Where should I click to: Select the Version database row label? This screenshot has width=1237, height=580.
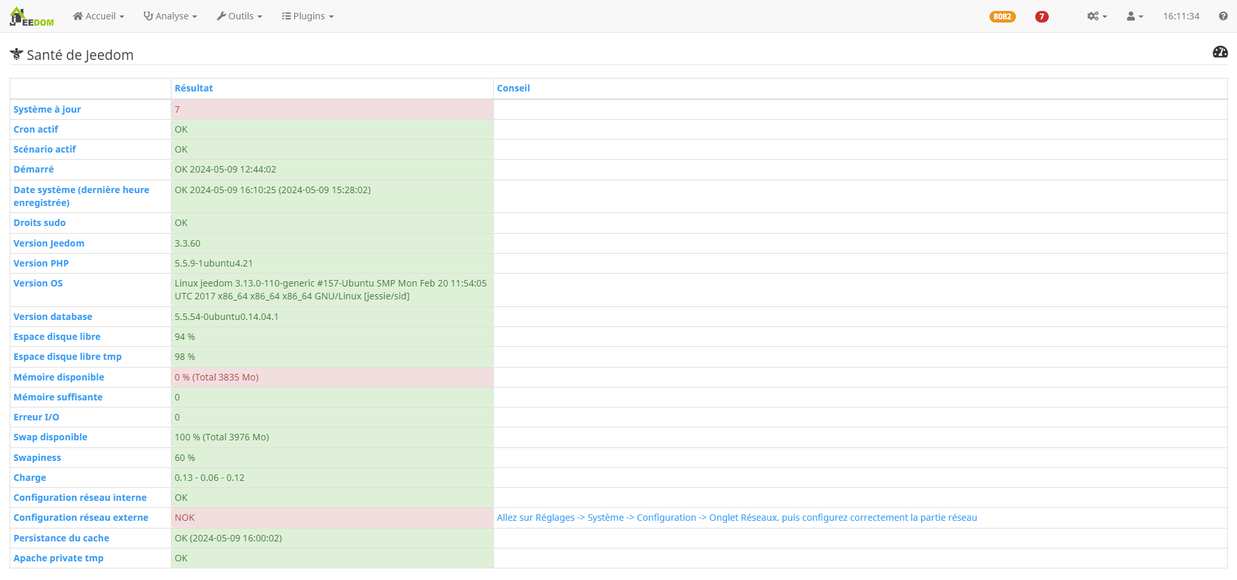[53, 317]
